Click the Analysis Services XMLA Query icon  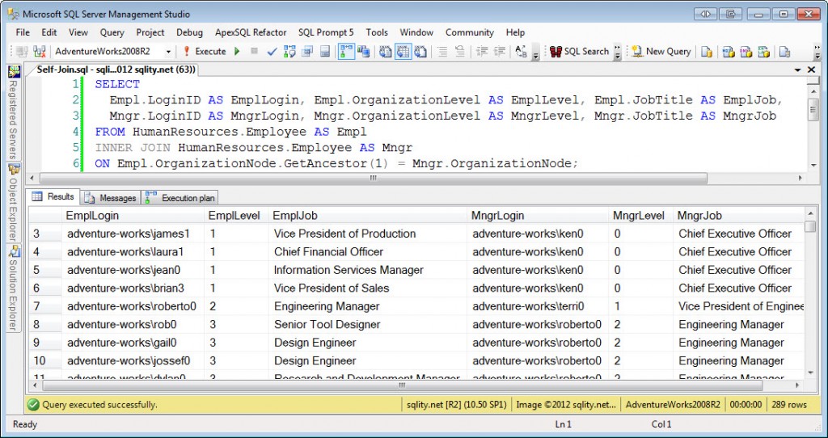pyautogui.click(x=763, y=51)
